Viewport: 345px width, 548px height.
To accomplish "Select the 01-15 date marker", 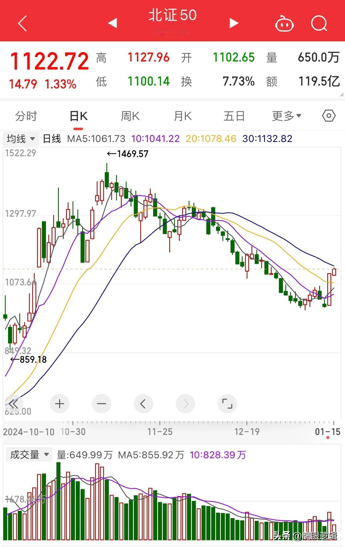I will click(328, 432).
